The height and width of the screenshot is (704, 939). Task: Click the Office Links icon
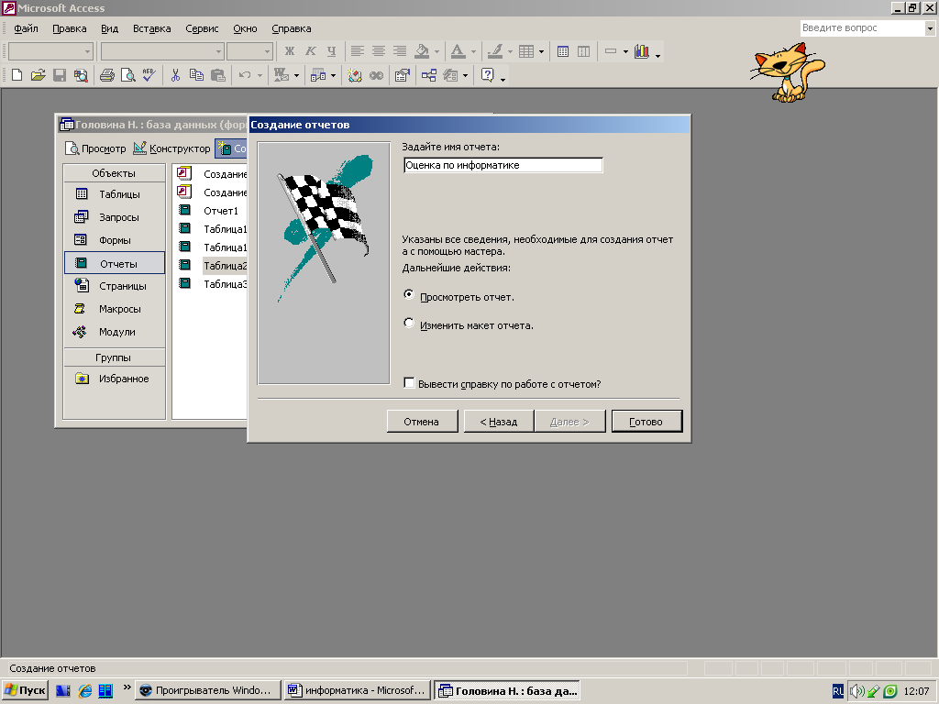coord(282,75)
